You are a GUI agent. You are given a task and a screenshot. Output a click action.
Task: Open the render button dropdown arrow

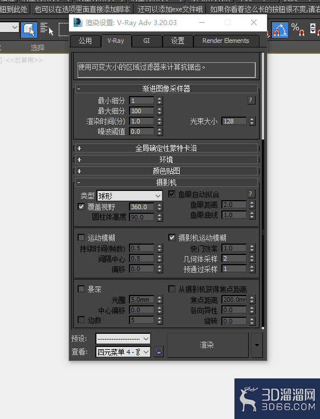(257, 345)
